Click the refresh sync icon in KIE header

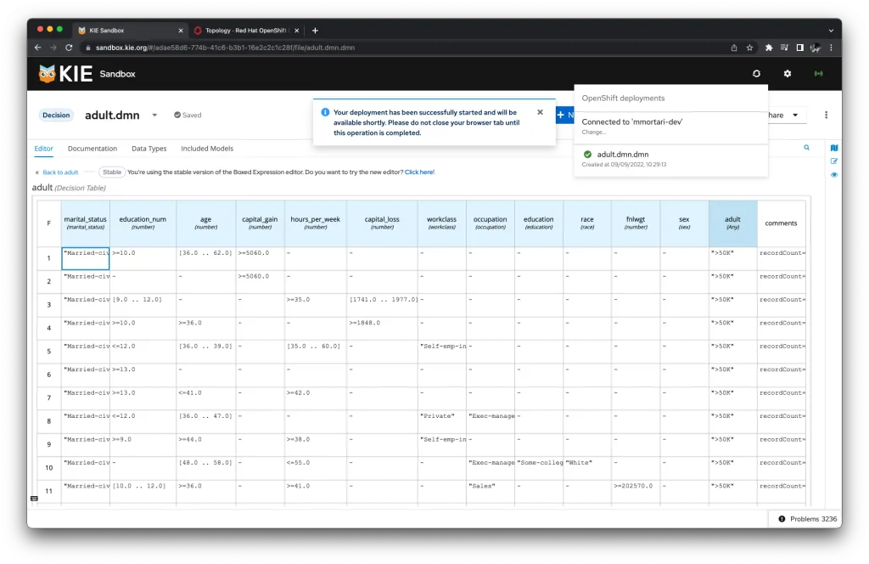coord(756,73)
